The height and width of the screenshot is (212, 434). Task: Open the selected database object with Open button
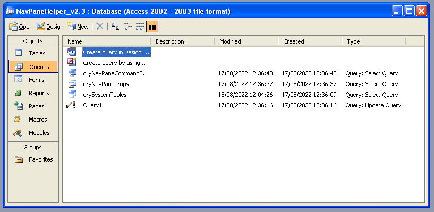pos(21,27)
